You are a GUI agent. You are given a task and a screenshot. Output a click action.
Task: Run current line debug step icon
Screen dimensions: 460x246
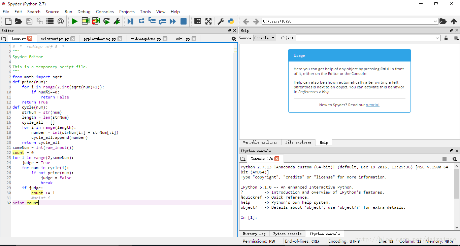141,21
